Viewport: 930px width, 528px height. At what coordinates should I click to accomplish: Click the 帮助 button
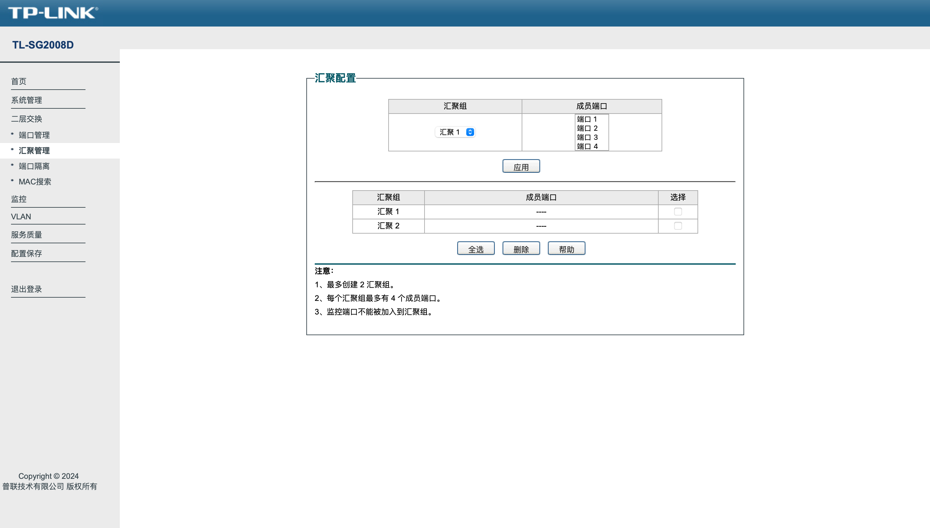(x=566, y=248)
